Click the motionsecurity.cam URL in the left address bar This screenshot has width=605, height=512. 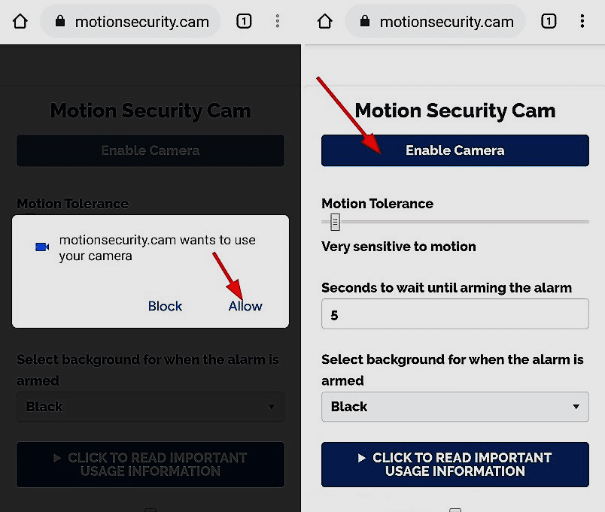pyautogui.click(x=141, y=22)
